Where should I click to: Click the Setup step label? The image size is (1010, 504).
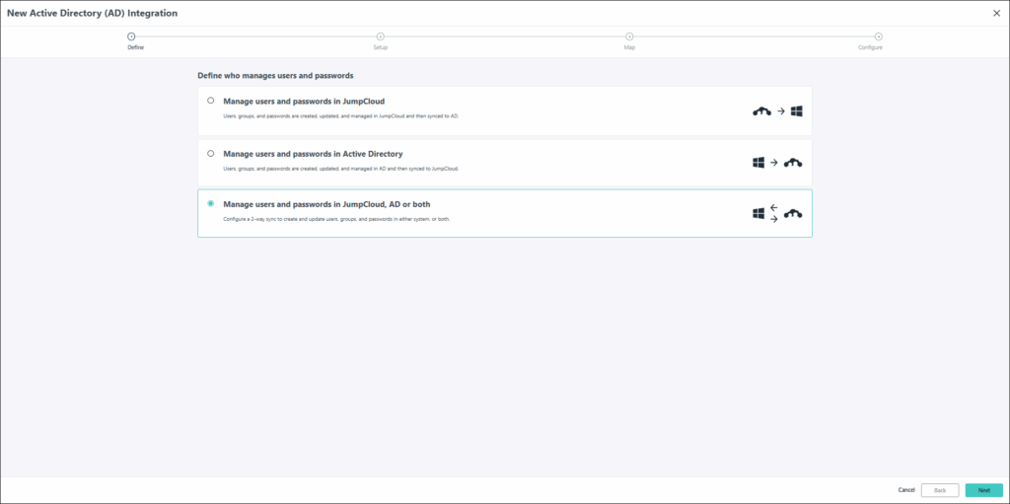381,47
